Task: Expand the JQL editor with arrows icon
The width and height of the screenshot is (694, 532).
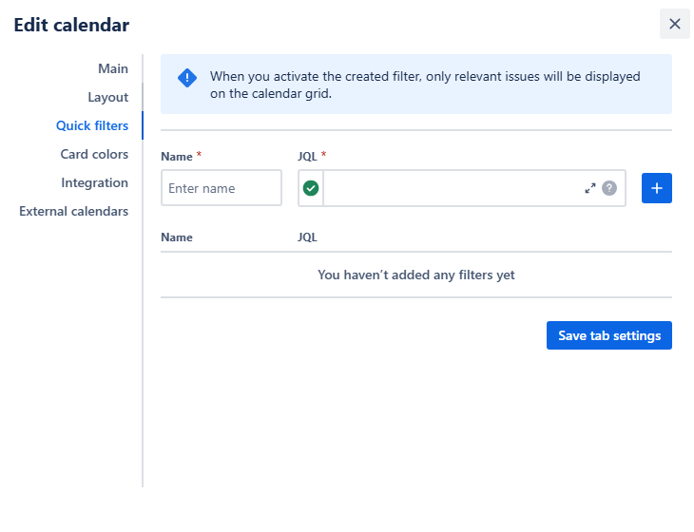Action: [590, 188]
